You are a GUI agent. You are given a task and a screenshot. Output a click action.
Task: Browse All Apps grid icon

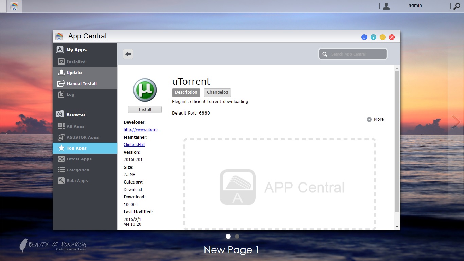pos(61,126)
